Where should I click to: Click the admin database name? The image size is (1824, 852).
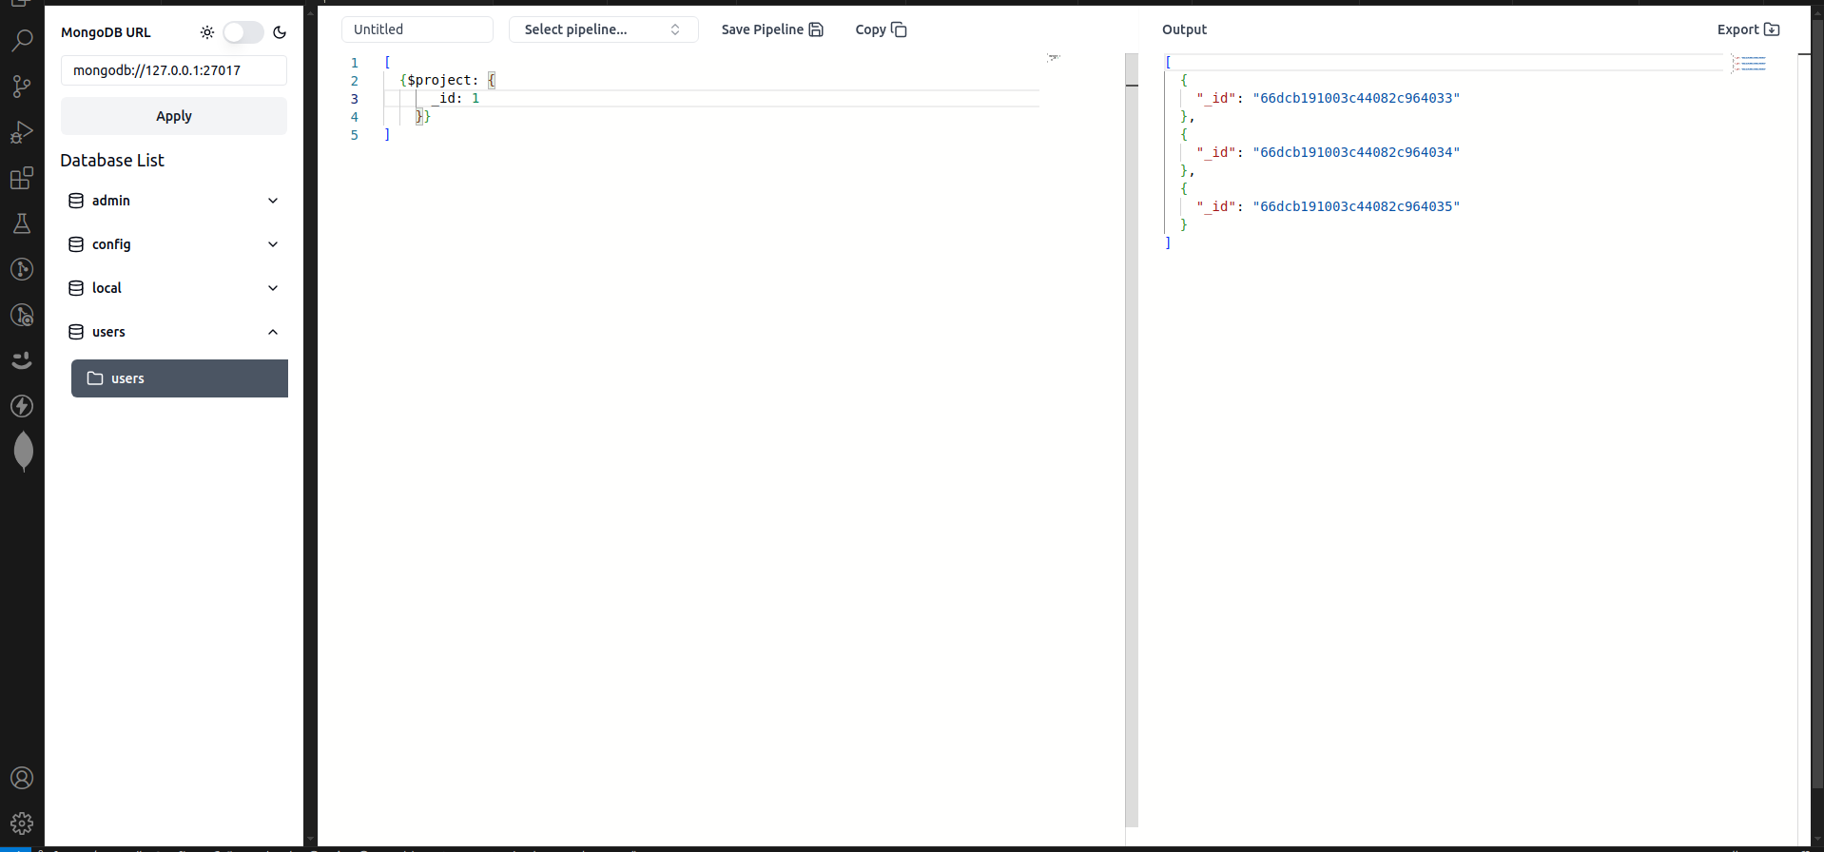(111, 201)
